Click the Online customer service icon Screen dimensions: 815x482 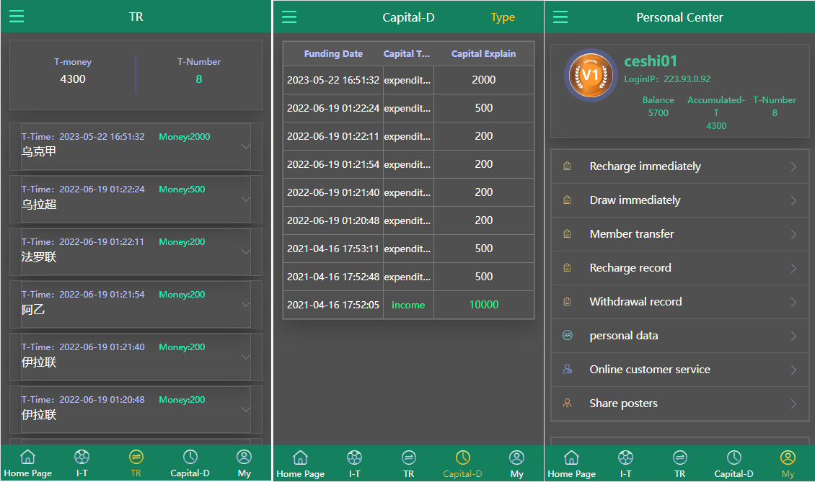[567, 370]
